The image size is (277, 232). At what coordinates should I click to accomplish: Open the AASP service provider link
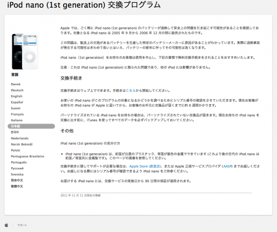(228, 166)
